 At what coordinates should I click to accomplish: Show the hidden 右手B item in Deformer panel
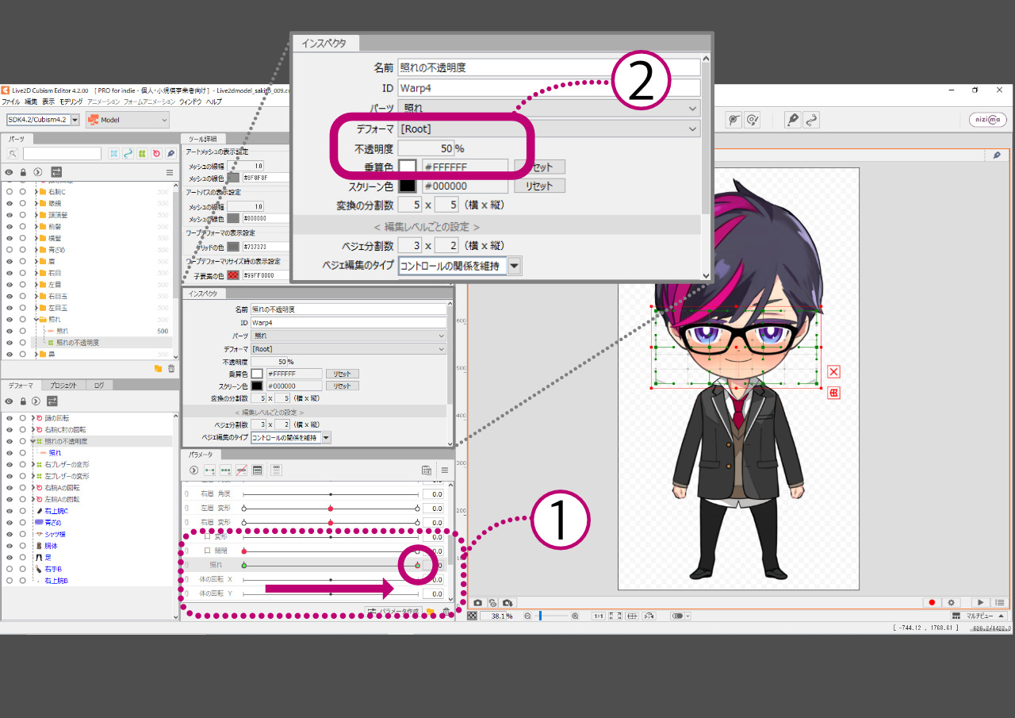click(x=10, y=570)
